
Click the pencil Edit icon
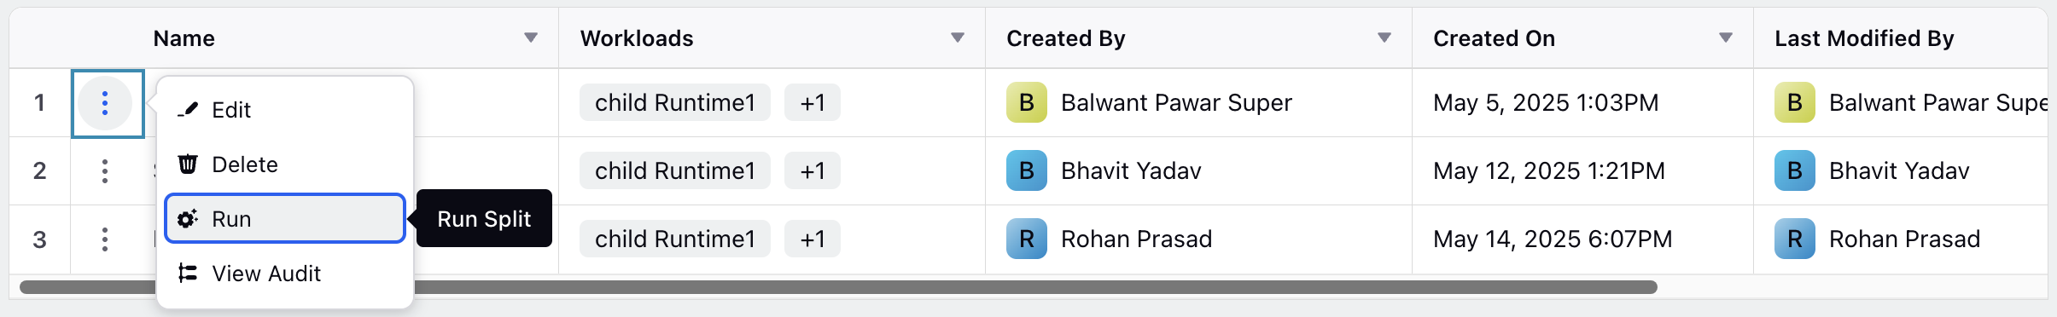(188, 110)
